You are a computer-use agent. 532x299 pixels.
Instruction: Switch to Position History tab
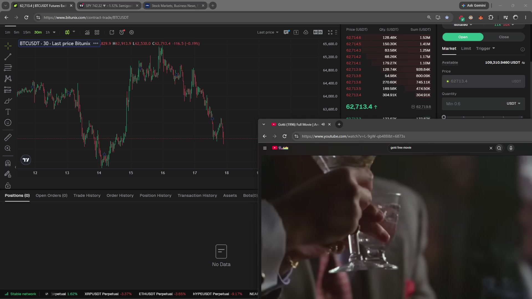tap(155, 195)
